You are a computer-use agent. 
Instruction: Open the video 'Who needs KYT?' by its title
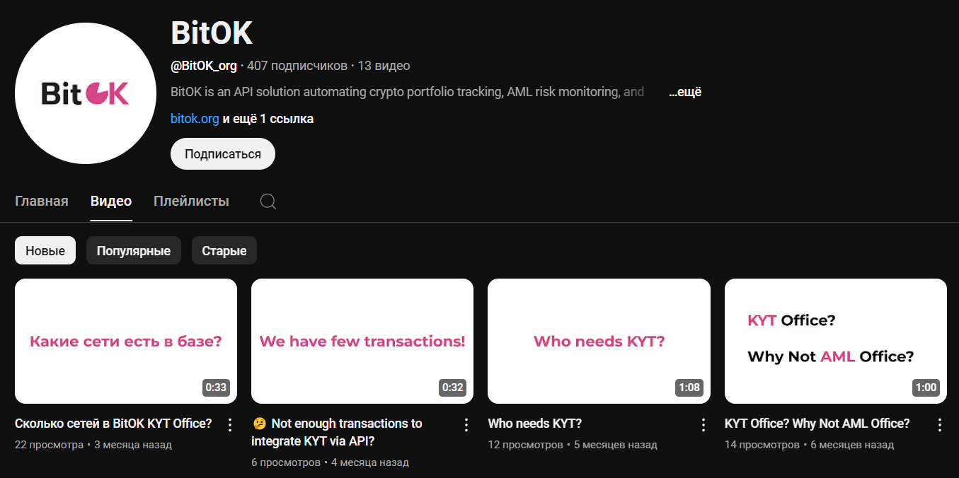[534, 423]
